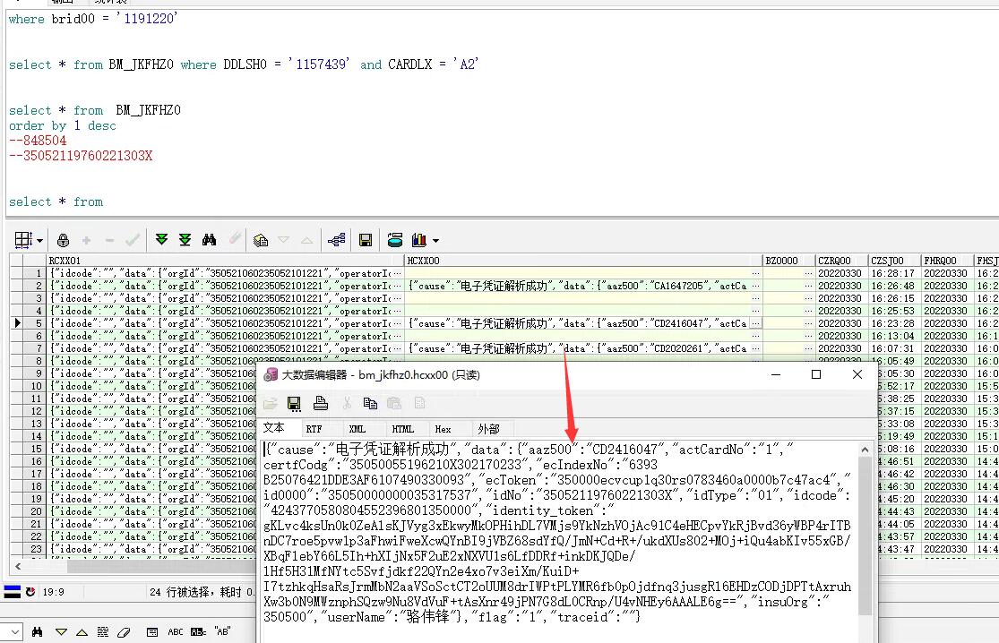Select the 文本 tab
The width and height of the screenshot is (999, 643).
click(x=274, y=428)
